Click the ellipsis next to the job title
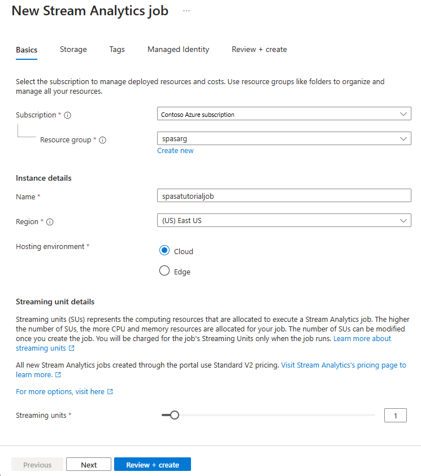Viewport: 421px width, 476px height. tap(186, 10)
